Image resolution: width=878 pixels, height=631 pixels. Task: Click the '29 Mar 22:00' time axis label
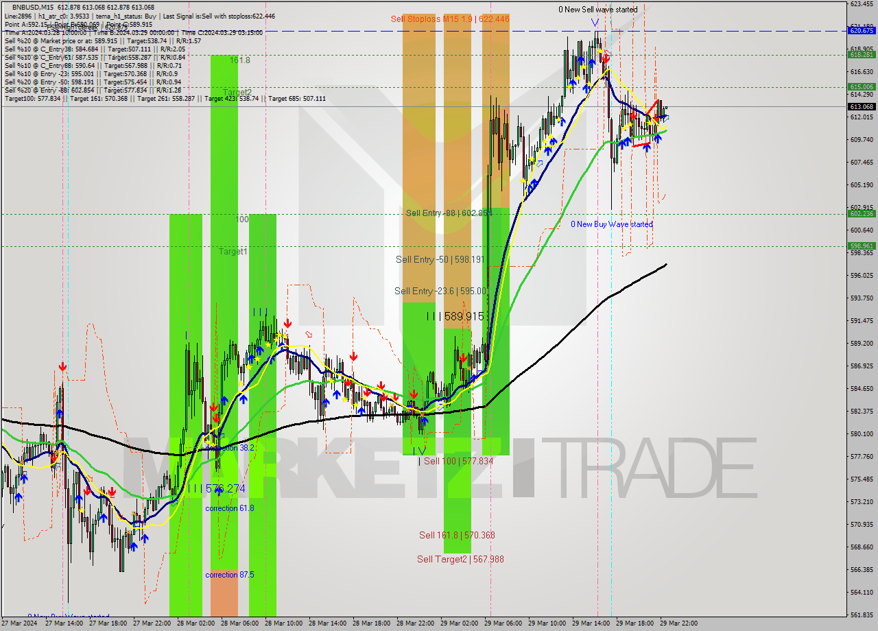679,623
